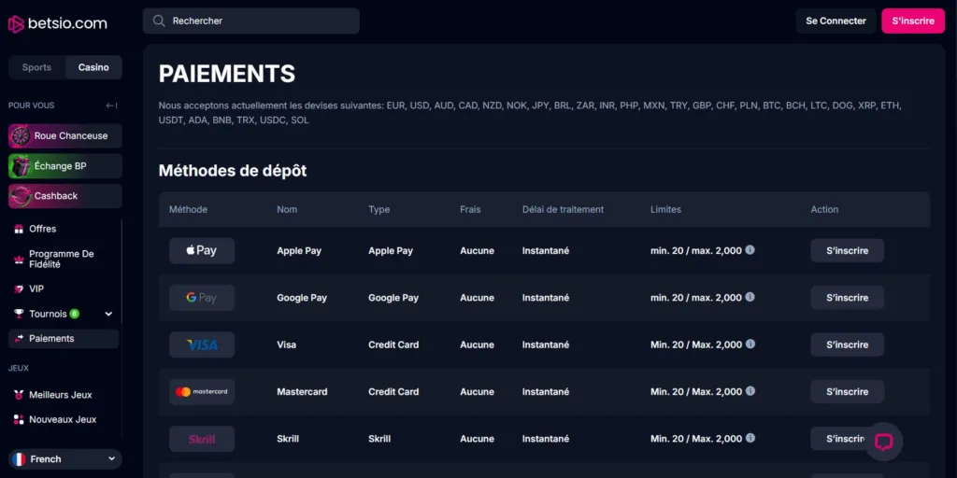The height and width of the screenshot is (478, 957).
Task: Click the pink S'inscrire header button
Action: 912,21
